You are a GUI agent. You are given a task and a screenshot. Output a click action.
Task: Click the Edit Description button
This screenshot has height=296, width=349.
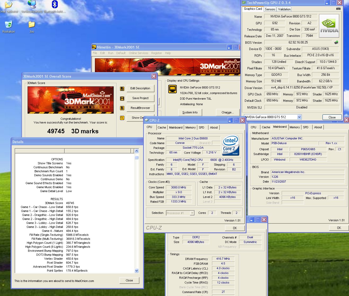pyautogui.click(x=140, y=89)
